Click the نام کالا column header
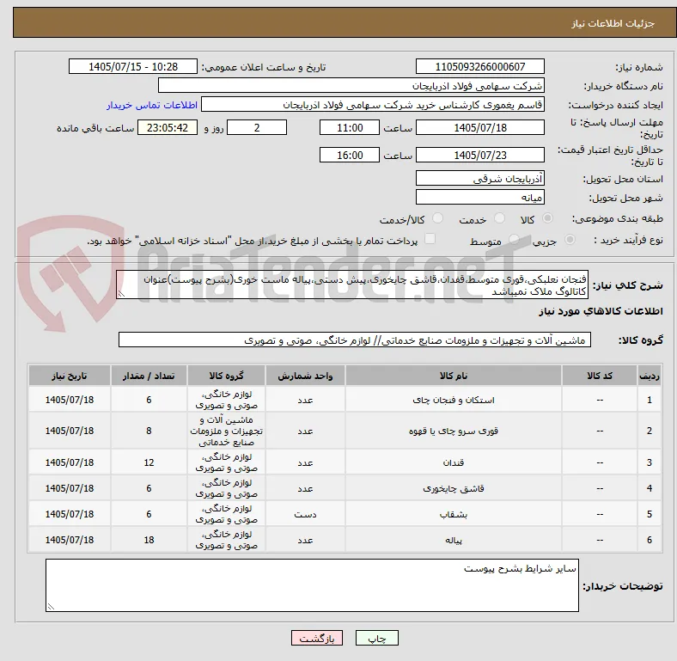The width and height of the screenshot is (677, 661). click(x=454, y=376)
